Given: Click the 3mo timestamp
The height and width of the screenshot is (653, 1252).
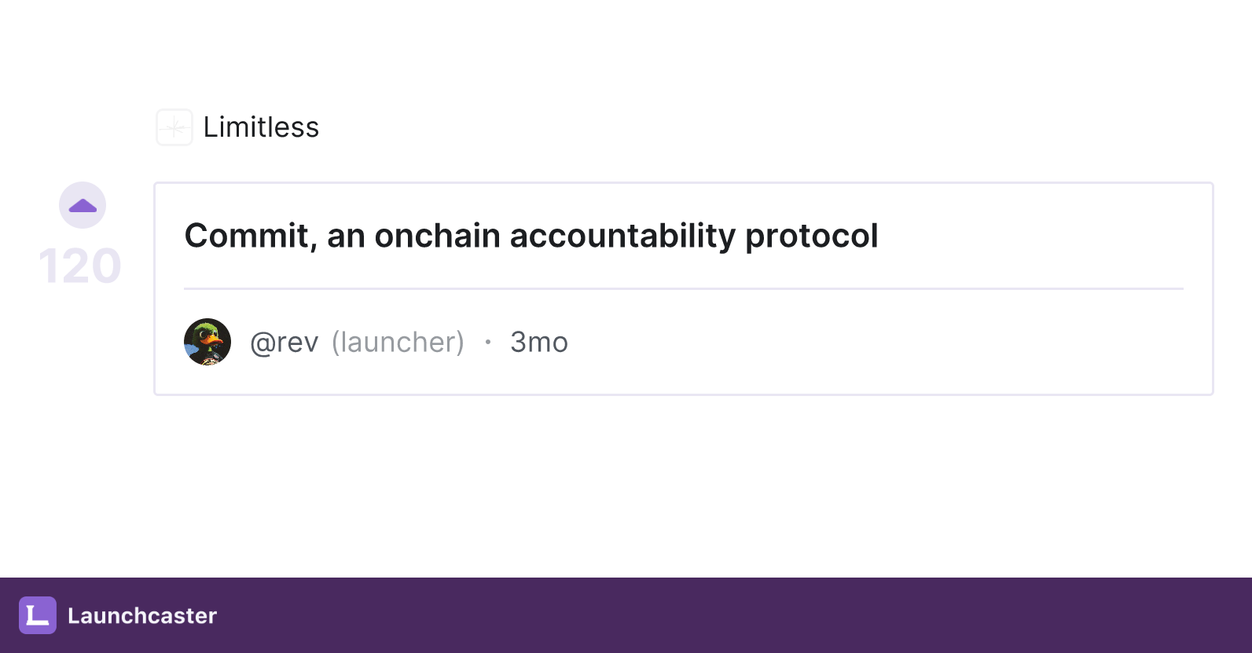Looking at the screenshot, I should point(539,343).
